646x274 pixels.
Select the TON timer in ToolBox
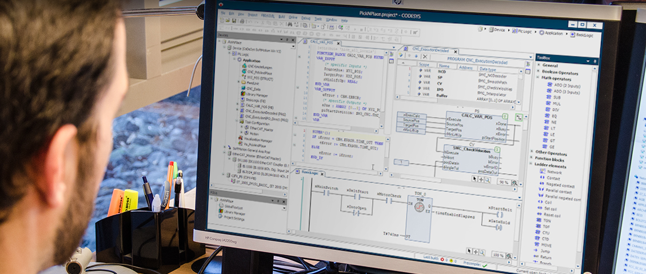click(x=544, y=220)
